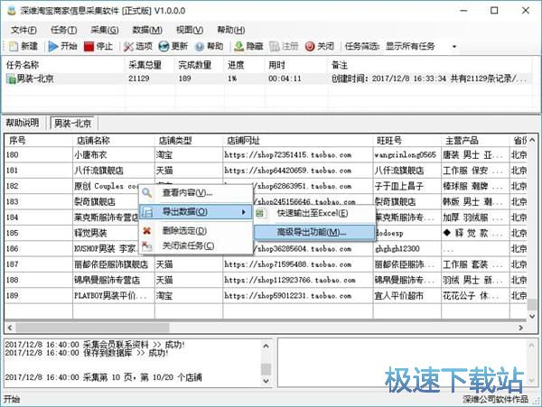This screenshot has height=407, width=542.
Task: Click PLAYBOY男装平价... shop name cell
Action: [114, 296]
